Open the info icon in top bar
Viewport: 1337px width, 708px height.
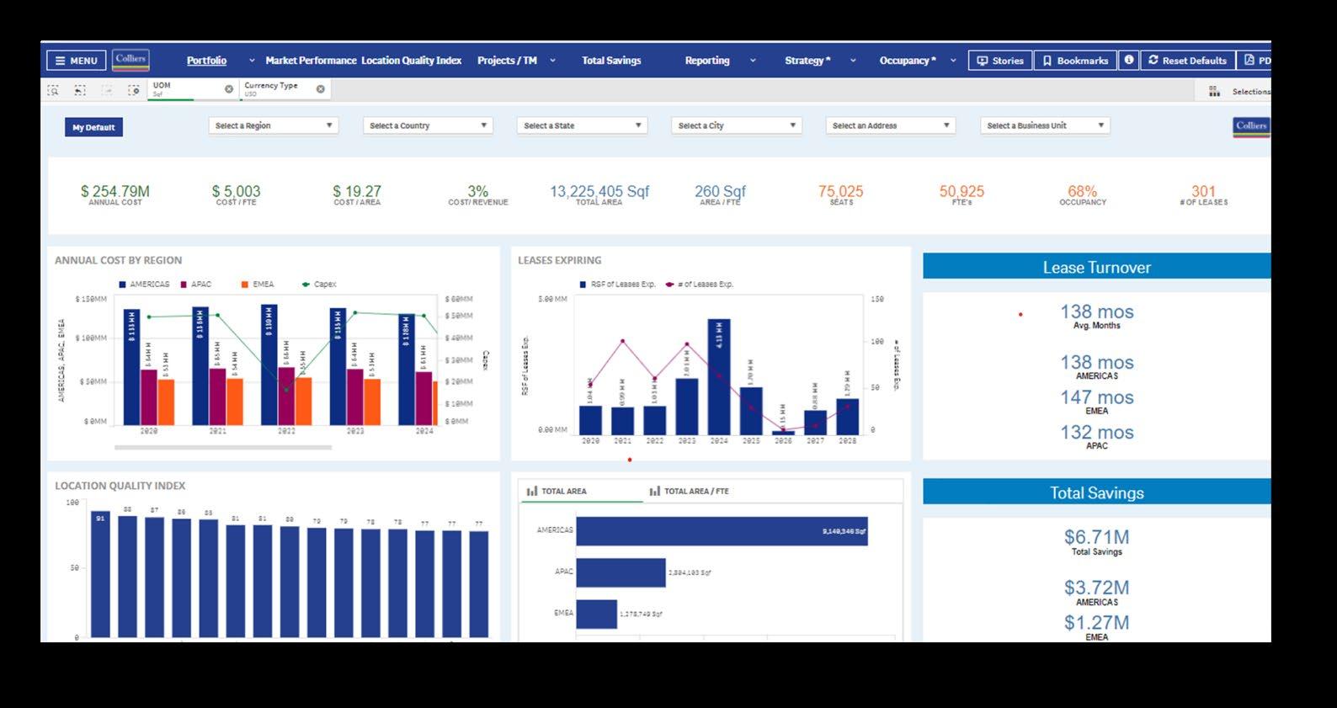point(1129,60)
